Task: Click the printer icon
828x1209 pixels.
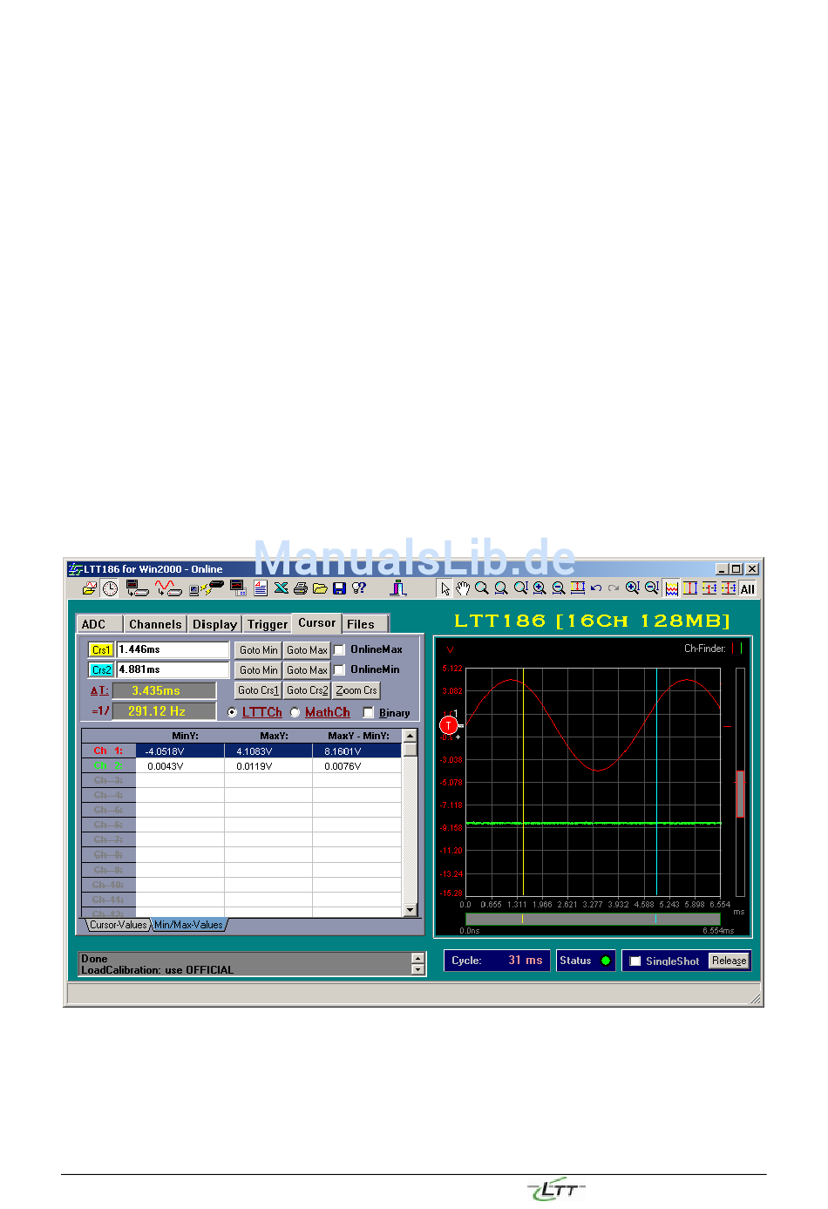Action: (x=301, y=589)
